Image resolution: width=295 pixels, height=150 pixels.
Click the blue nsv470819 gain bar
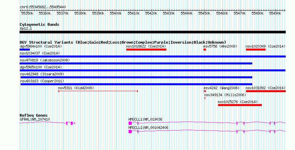coord(136,63)
